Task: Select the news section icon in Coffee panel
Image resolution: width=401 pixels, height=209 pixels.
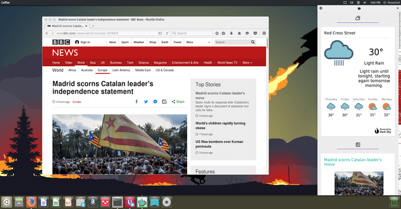Action: [x=358, y=144]
